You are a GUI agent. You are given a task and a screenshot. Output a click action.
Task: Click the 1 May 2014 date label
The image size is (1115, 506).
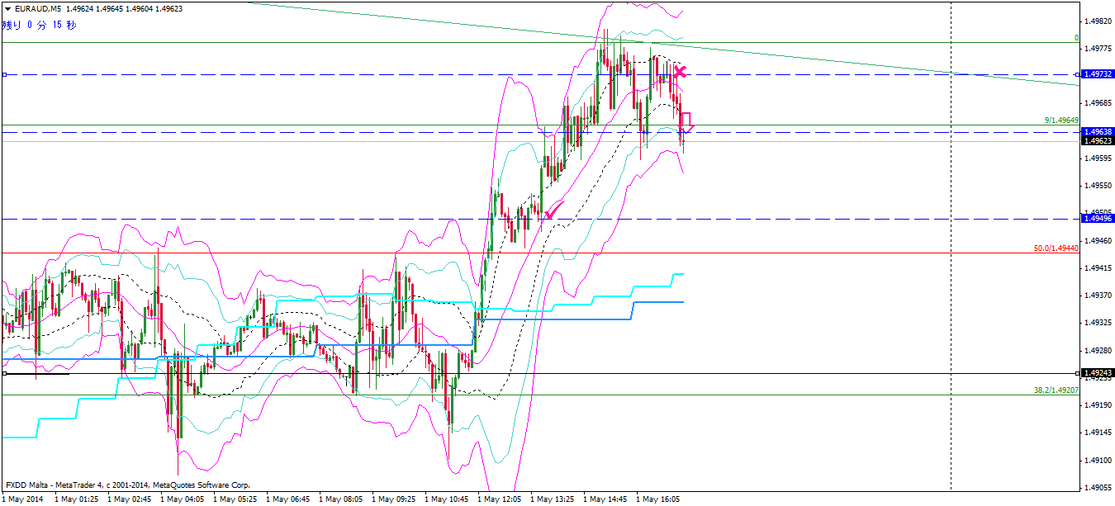22,499
